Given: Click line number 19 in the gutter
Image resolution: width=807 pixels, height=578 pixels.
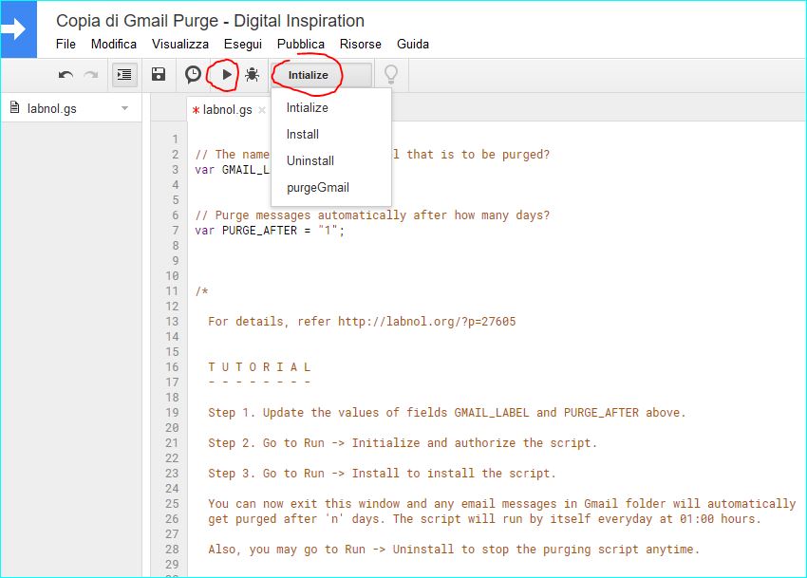Looking at the screenshot, I should 173,413.
